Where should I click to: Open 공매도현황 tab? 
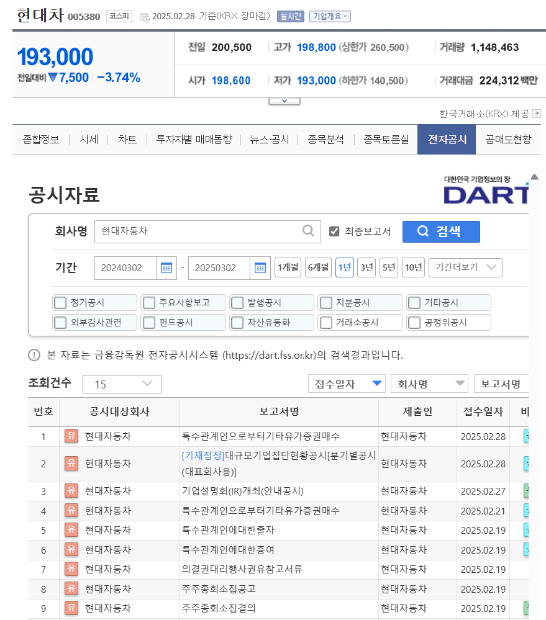coord(508,139)
